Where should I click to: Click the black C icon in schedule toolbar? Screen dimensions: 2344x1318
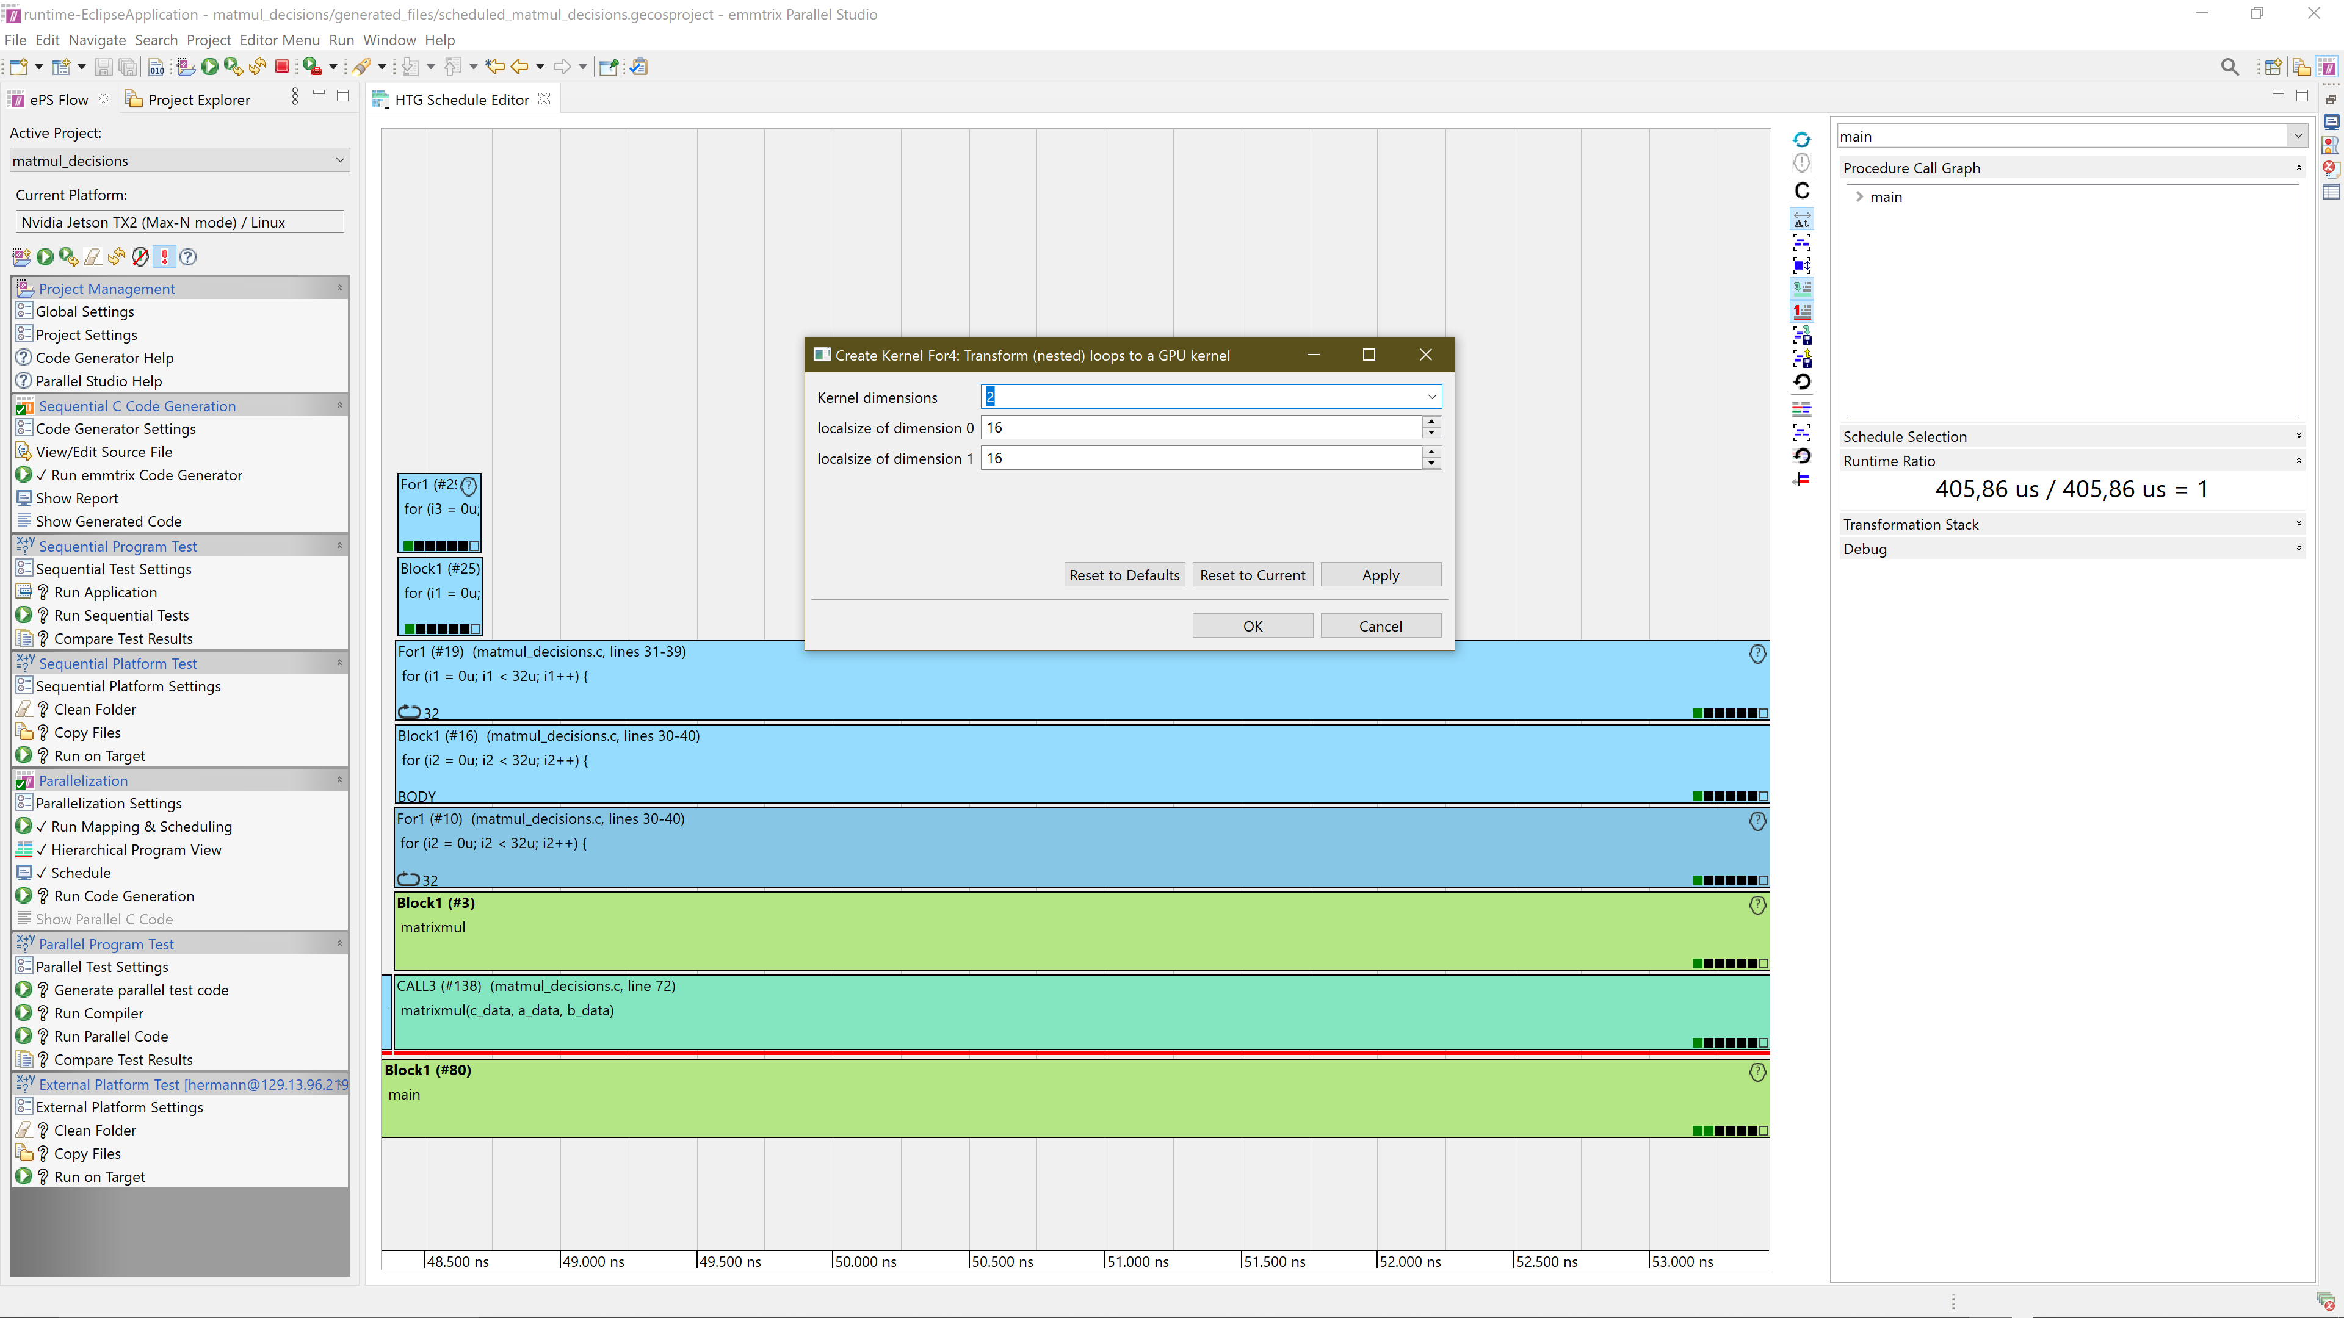click(x=1802, y=190)
